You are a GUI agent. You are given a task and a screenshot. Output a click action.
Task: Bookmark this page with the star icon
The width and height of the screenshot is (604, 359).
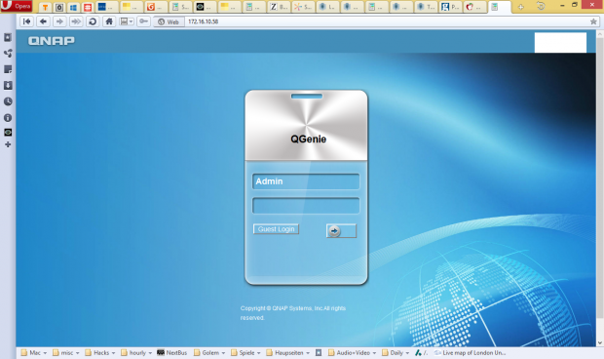click(593, 22)
